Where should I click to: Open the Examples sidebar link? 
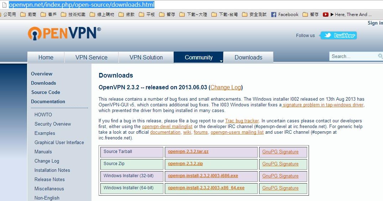(x=45, y=133)
